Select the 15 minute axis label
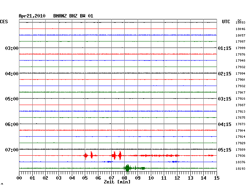Viewport: 247px width, 188px height. (x=217, y=178)
